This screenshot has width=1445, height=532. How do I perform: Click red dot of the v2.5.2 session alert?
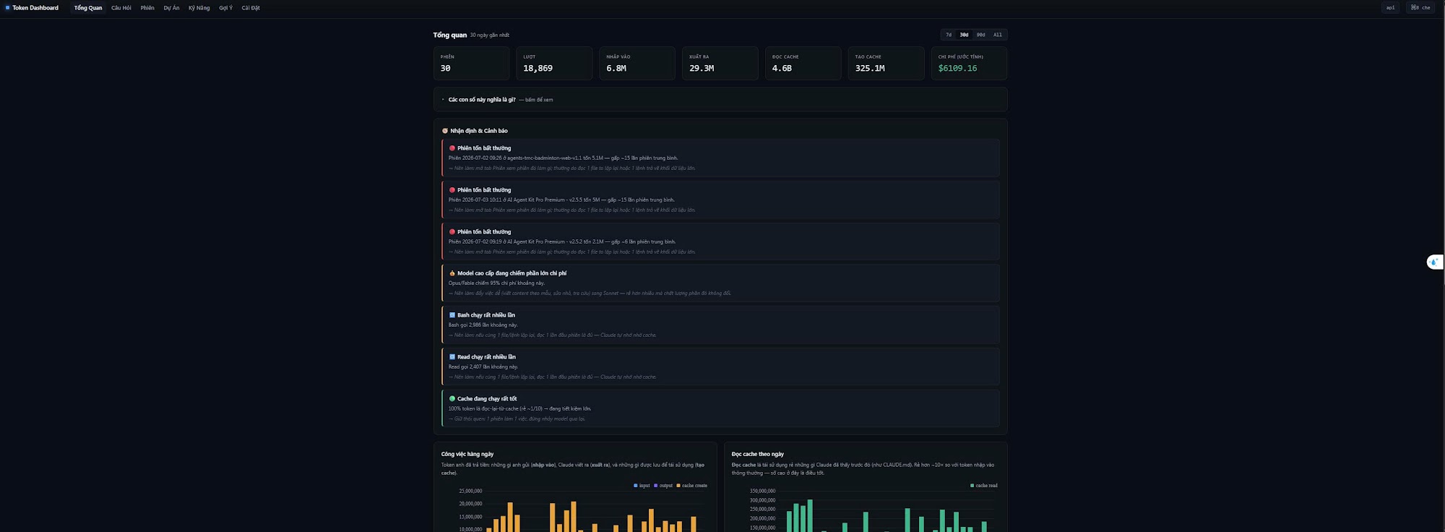point(452,232)
